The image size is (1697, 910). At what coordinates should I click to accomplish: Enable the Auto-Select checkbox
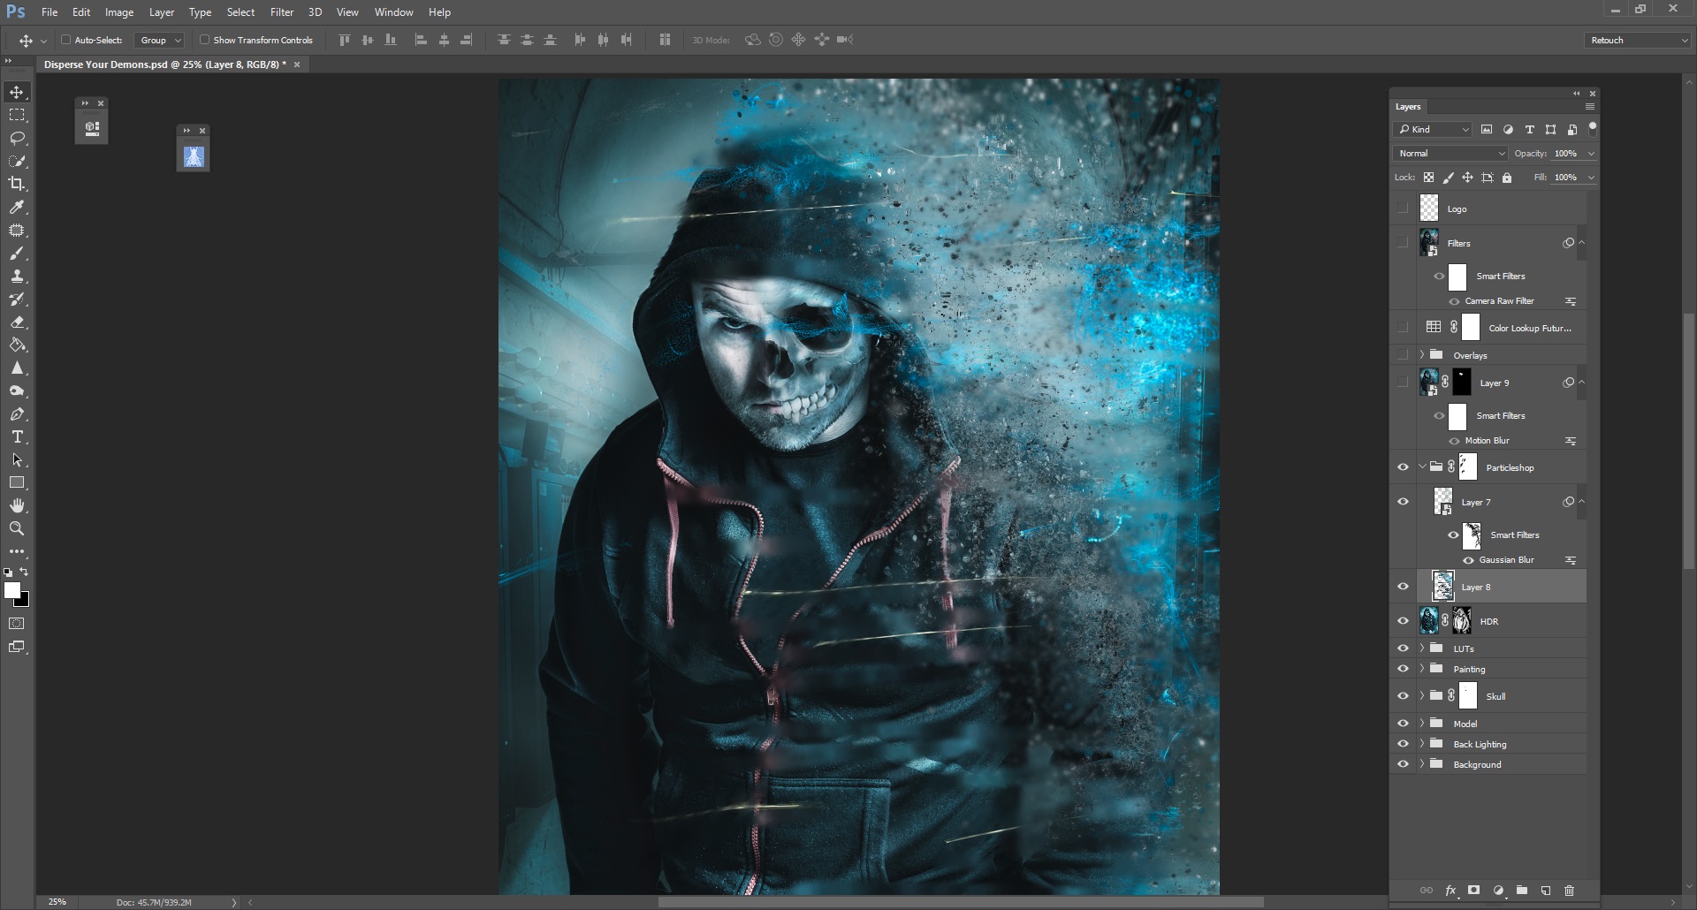tap(67, 40)
